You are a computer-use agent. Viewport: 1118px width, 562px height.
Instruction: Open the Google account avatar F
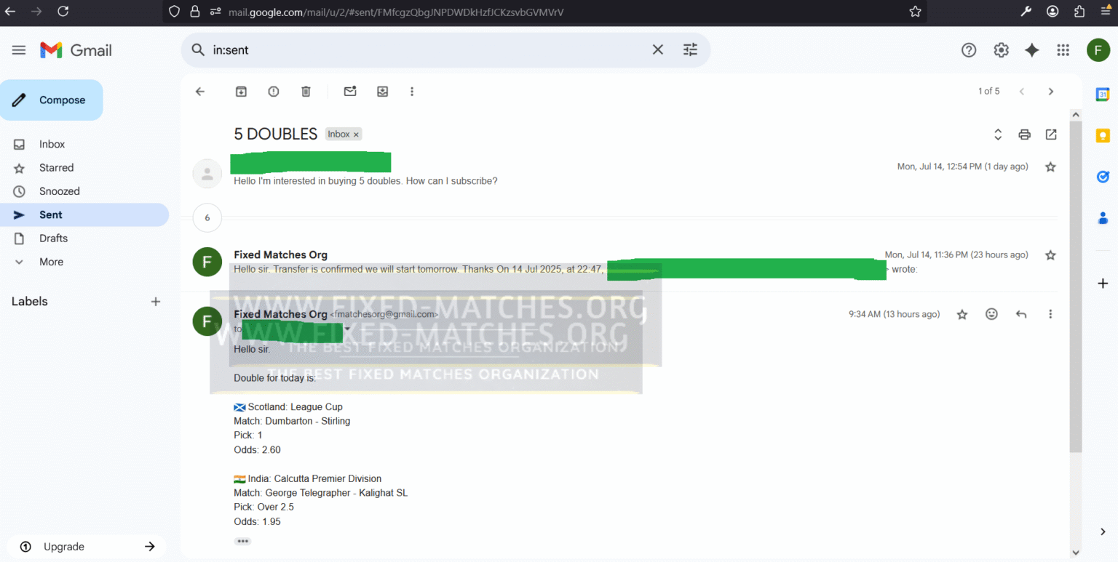[1098, 50]
